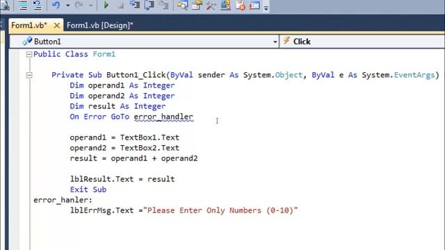Click the "Please Enter Only Numbers (0-10)" string
The image size is (445, 250).
(220, 210)
